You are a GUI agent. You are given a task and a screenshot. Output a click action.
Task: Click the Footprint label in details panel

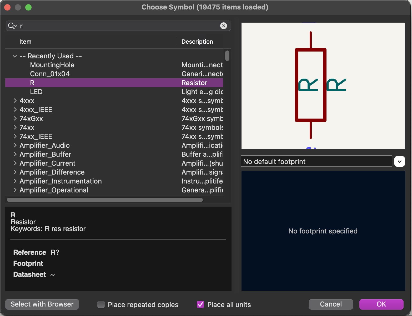pos(28,263)
